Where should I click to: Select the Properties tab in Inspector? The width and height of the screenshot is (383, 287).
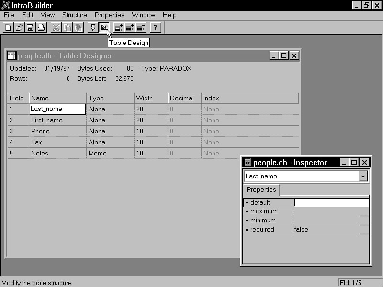click(x=261, y=190)
